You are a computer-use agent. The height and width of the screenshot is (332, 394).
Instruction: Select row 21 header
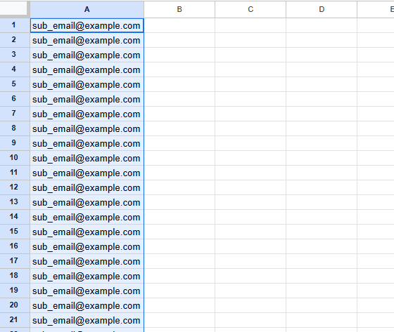[x=14, y=320]
